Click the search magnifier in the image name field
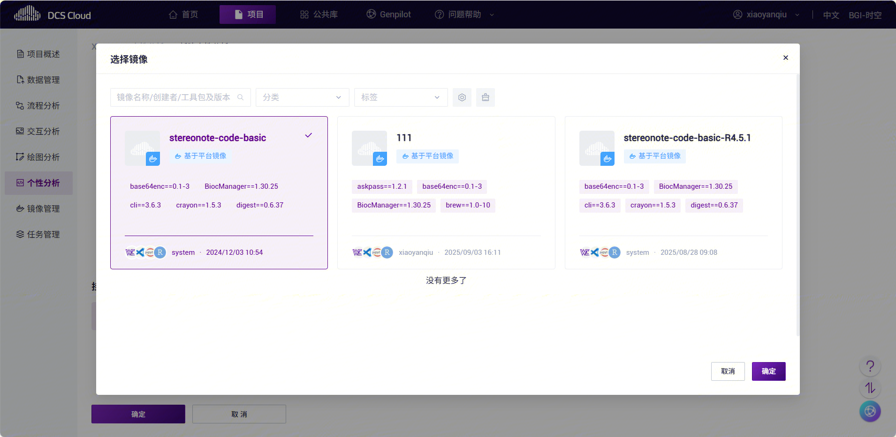 click(241, 97)
